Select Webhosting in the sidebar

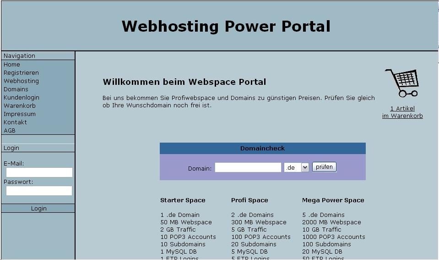pyautogui.click(x=21, y=81)
